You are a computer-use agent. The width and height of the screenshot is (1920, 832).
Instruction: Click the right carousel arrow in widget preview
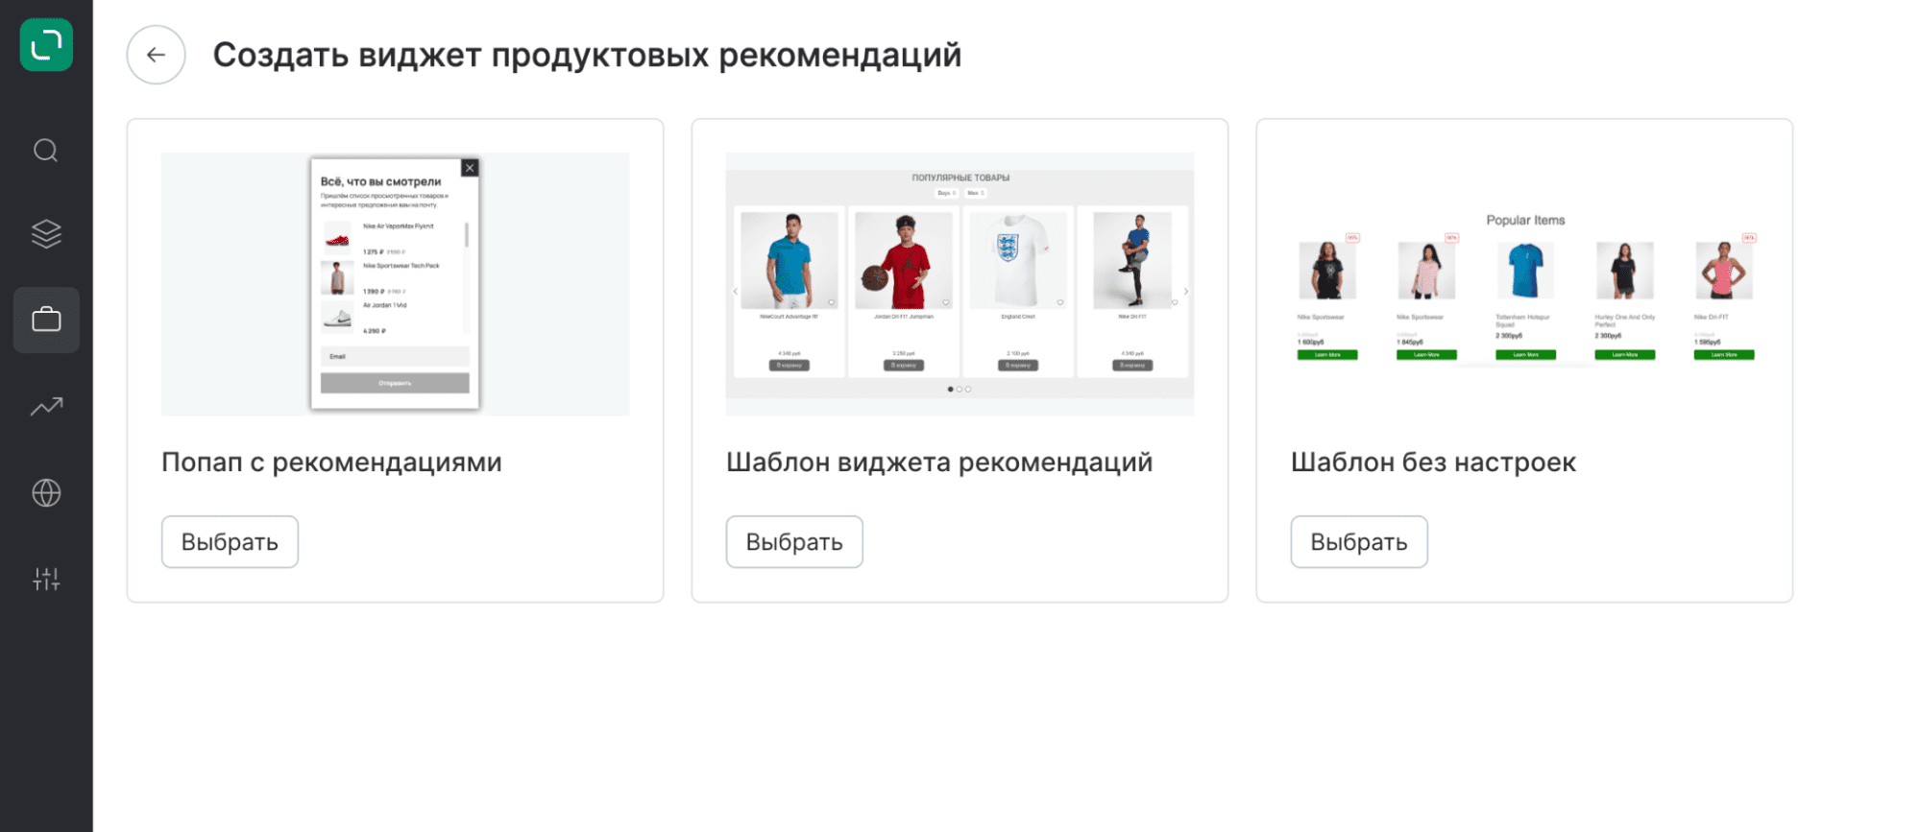click(x=1186, y=291)
